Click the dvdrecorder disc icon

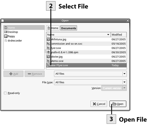coord(6,41)
